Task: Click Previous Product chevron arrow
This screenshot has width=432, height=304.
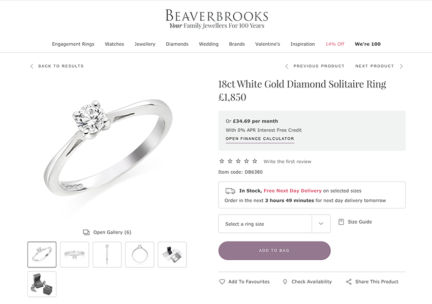Action: pos(287,66)
